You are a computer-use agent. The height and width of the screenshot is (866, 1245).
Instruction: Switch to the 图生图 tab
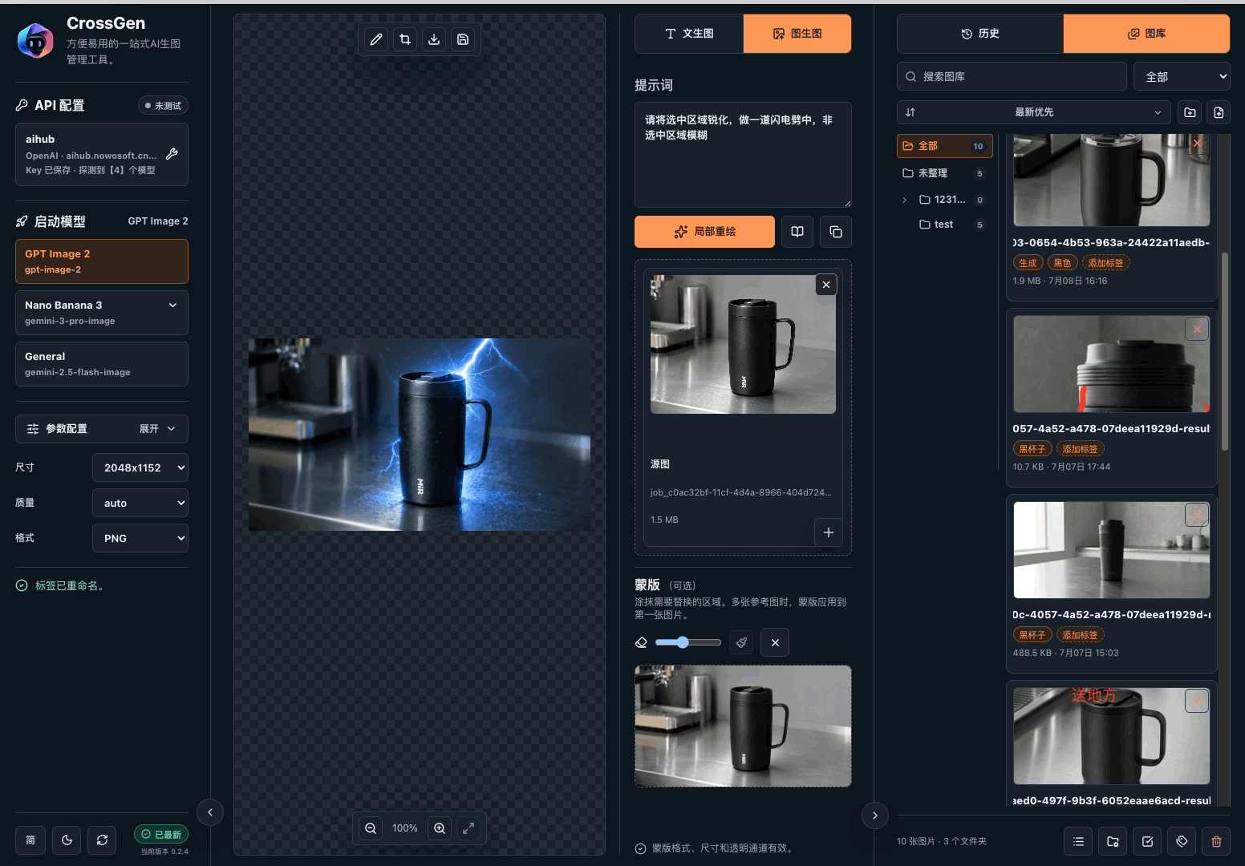[797, 34]
